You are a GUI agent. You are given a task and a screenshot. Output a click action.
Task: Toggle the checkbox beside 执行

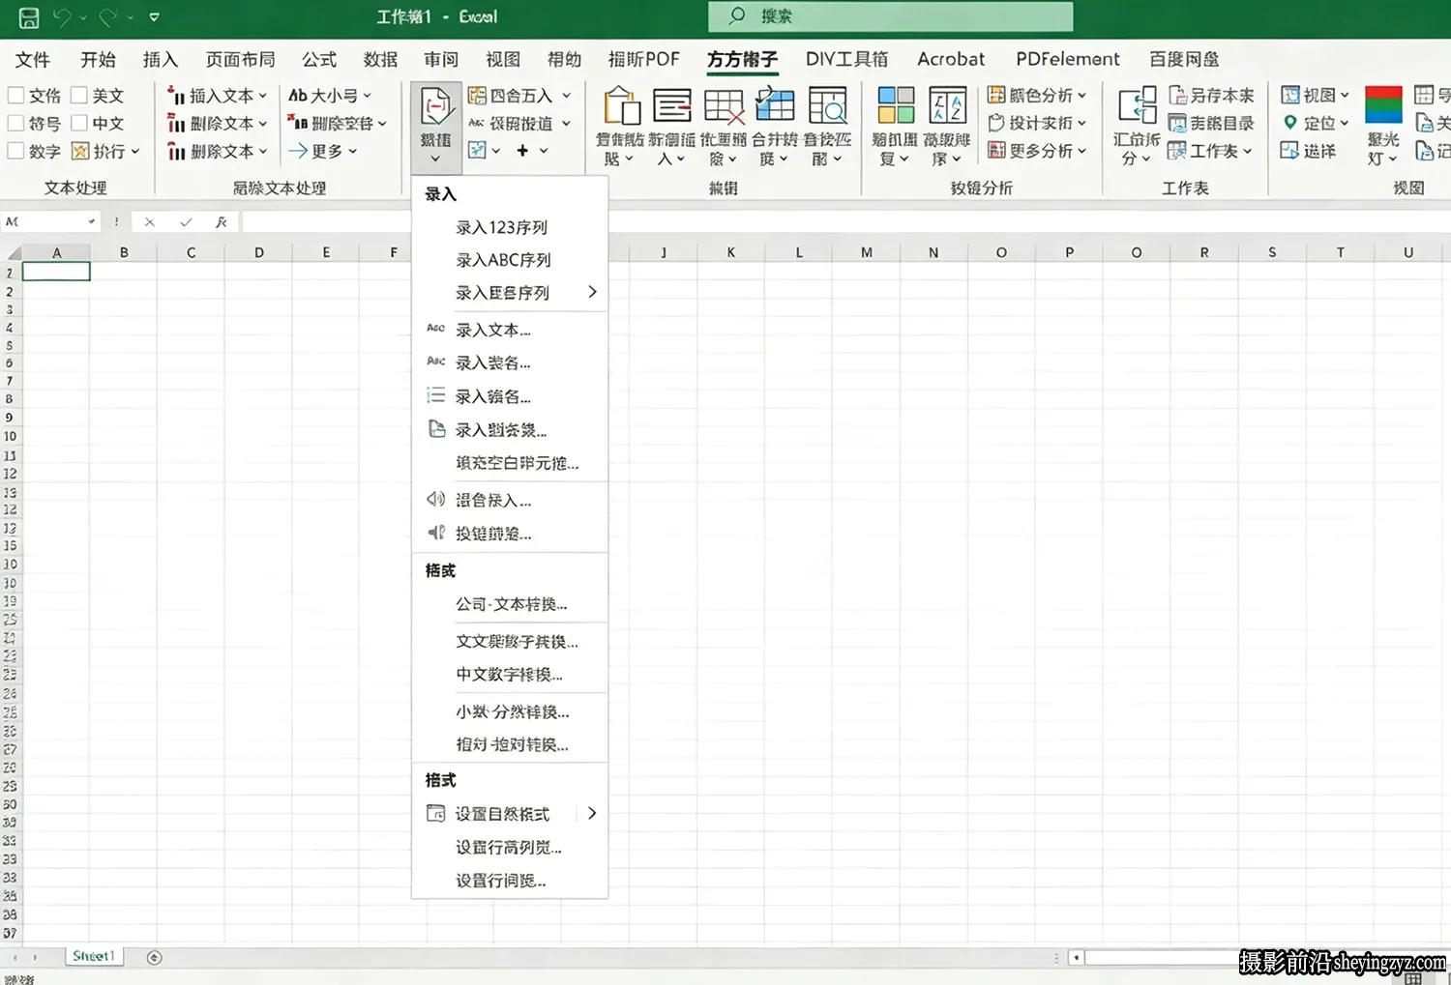pos(79,151)
